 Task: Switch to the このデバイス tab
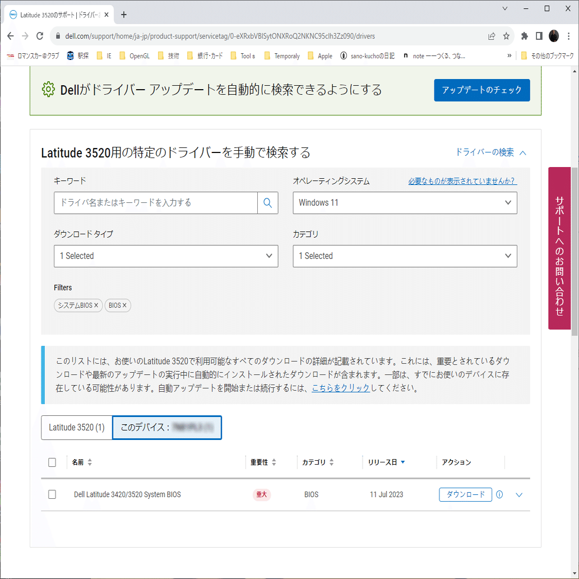166,427
